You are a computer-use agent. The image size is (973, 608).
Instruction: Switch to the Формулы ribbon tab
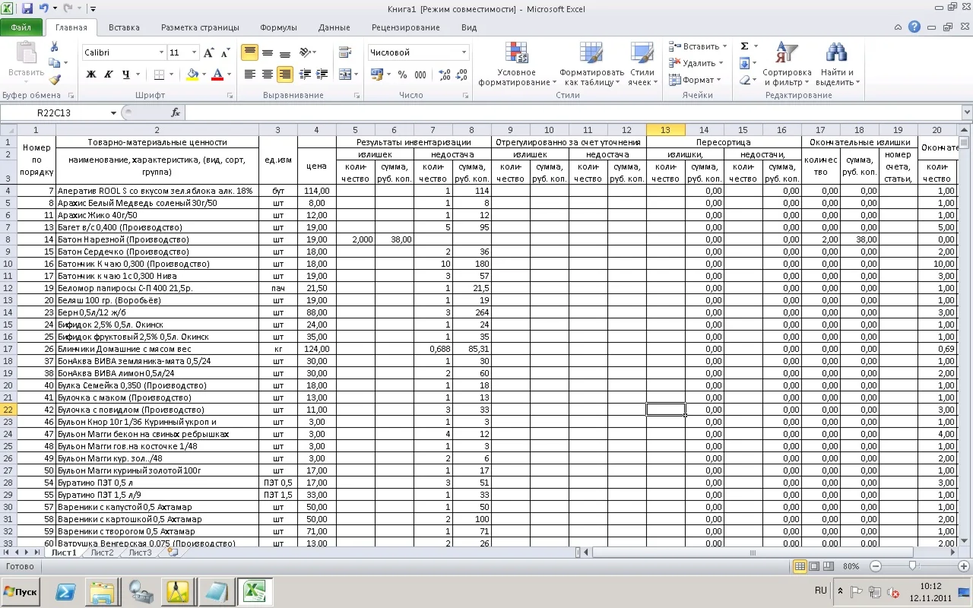click(277, 27)
